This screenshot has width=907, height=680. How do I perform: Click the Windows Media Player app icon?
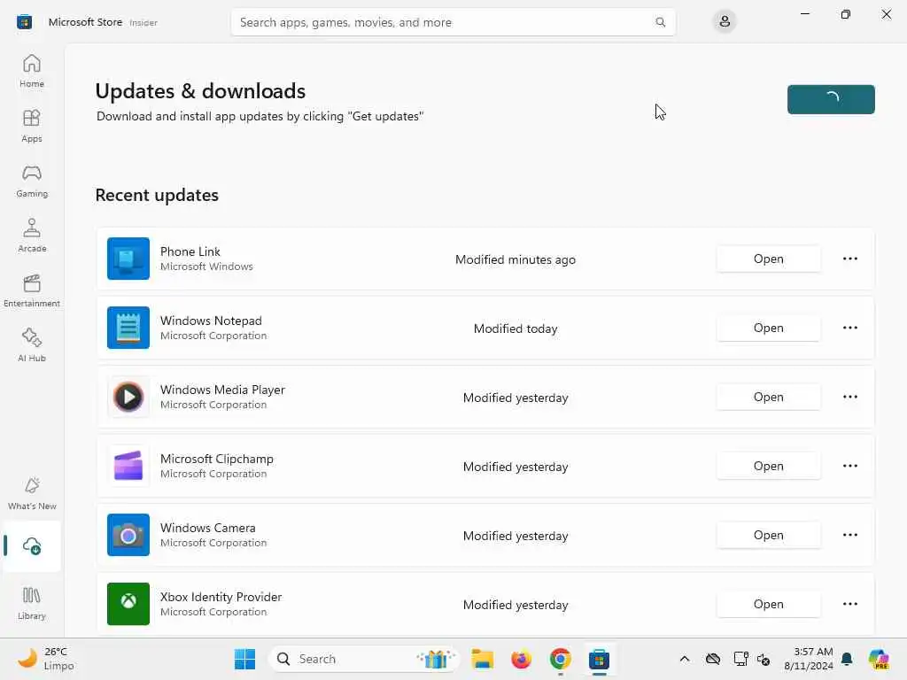(128, 397)
